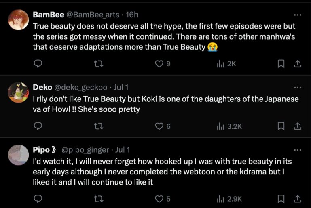Open the @BamBee_arts profile handle

[x=92, y=15]
